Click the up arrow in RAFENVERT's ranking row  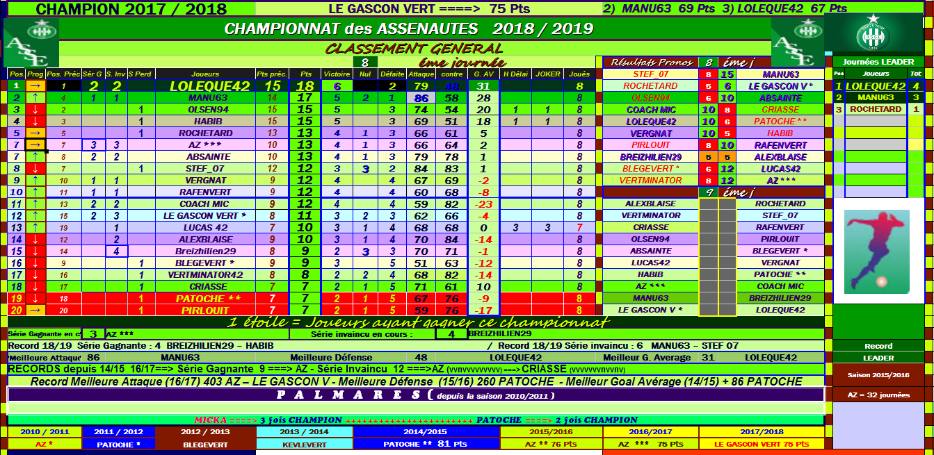(x=35, y=192)
